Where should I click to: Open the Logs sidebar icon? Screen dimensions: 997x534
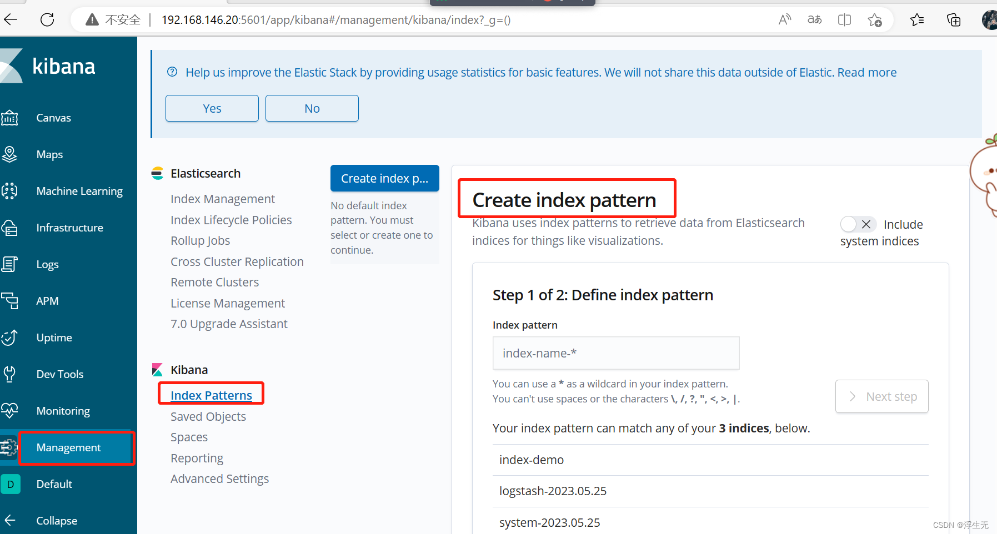[x=9, y=264]
